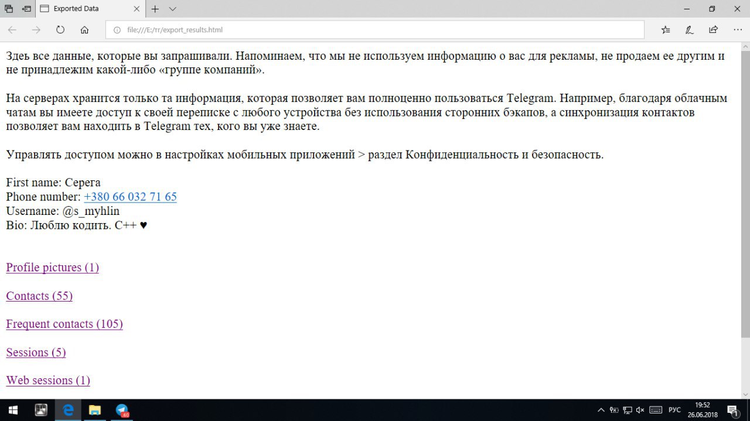This screenshot has width=750, height=421.
Task: Open Profile pictures (1) link
Action: (52, 268)
